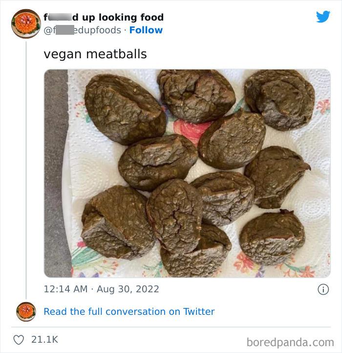The height and width of the screenshot is (353, 342).
Task: Follow the account via the Follow link
Action: (x=146, y=30)
